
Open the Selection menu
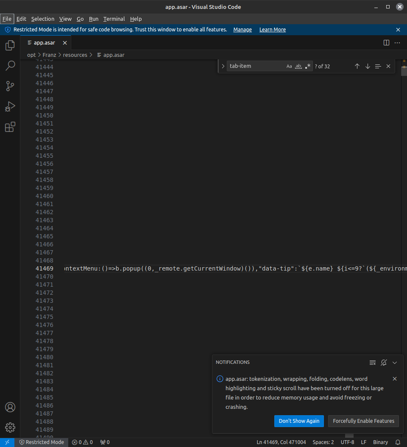coord(43,19)
